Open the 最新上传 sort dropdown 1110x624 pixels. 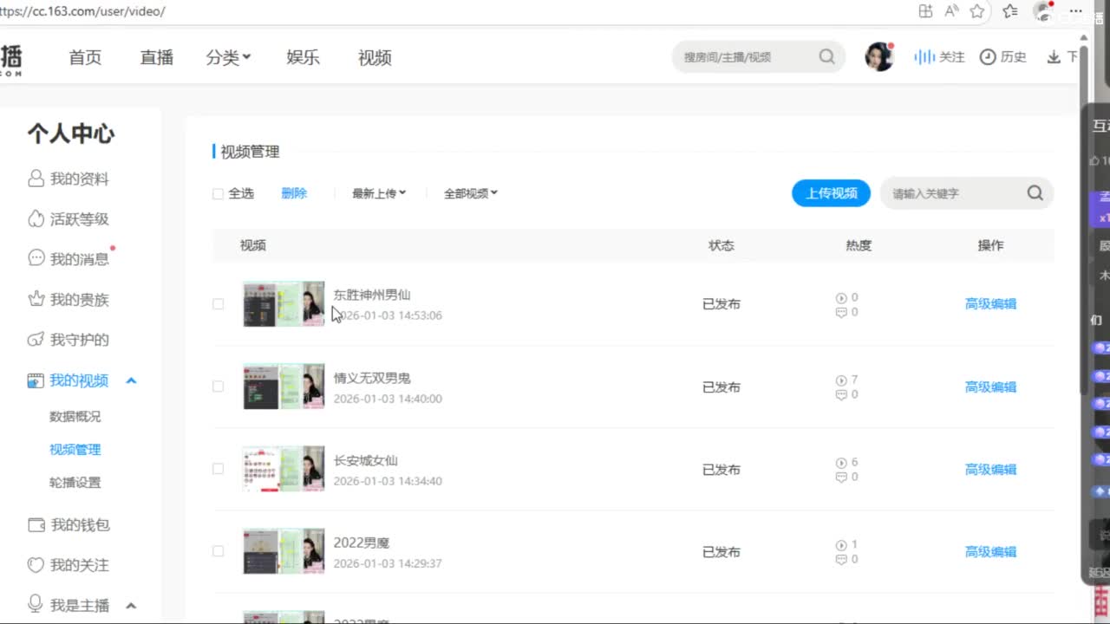[379, 193]
